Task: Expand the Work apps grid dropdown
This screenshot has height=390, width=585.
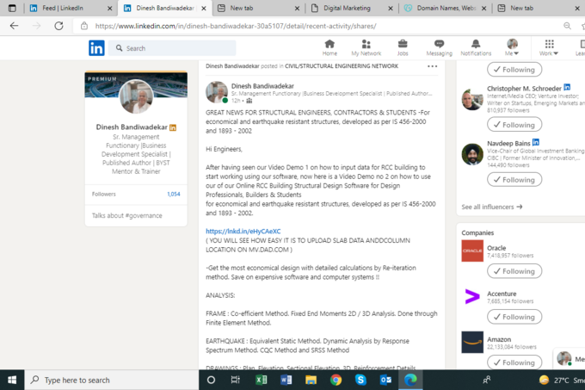Action: [549, 47]
